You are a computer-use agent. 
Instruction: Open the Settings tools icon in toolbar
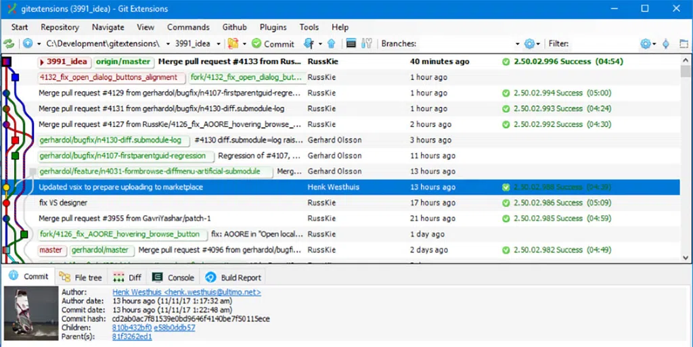point(366,44)
